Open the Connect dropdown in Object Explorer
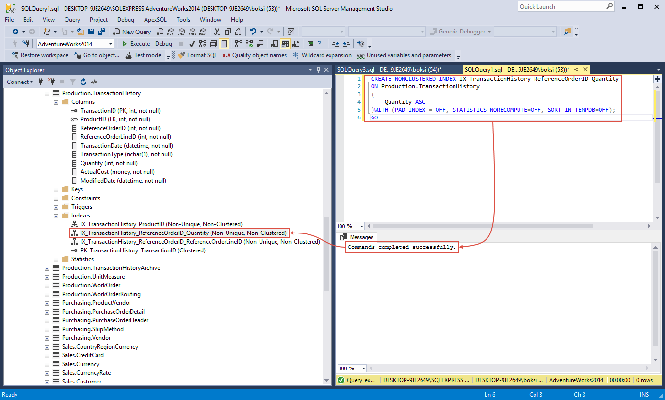The image size is (665, 400). pyautogui.click(x=20, y=82)
